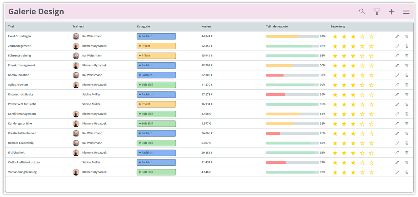Click Klemens Rybaczek avatar in Zeitmanagement row
The height and width of the screenshot is (197, 418).
tap(76, 46)
